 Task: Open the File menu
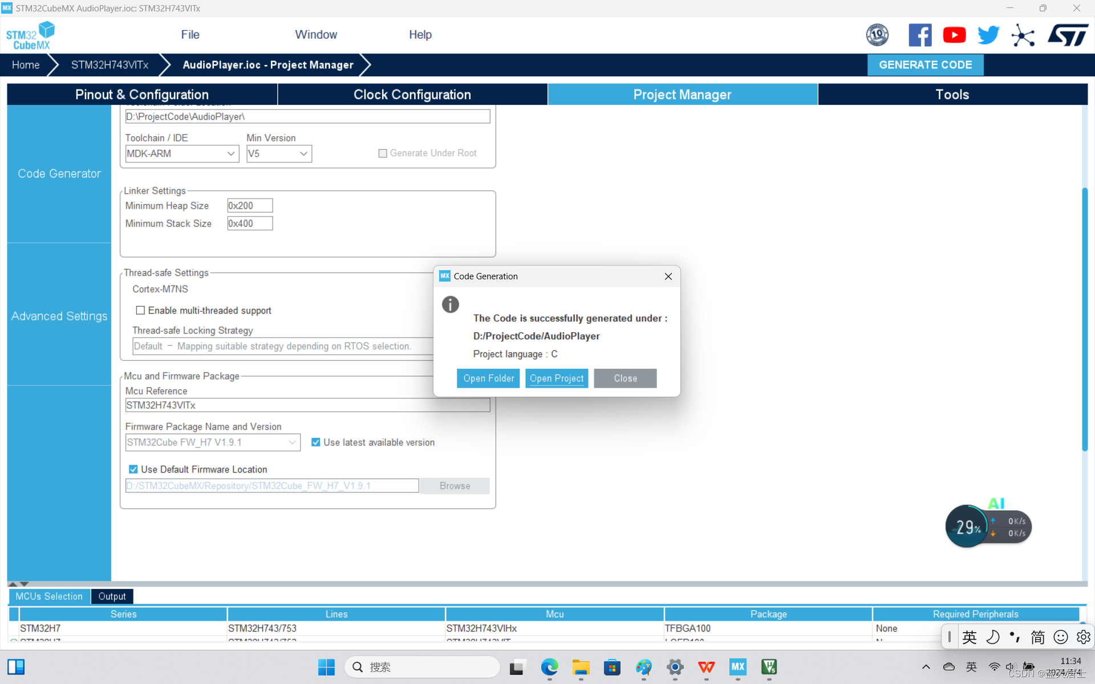190,35
